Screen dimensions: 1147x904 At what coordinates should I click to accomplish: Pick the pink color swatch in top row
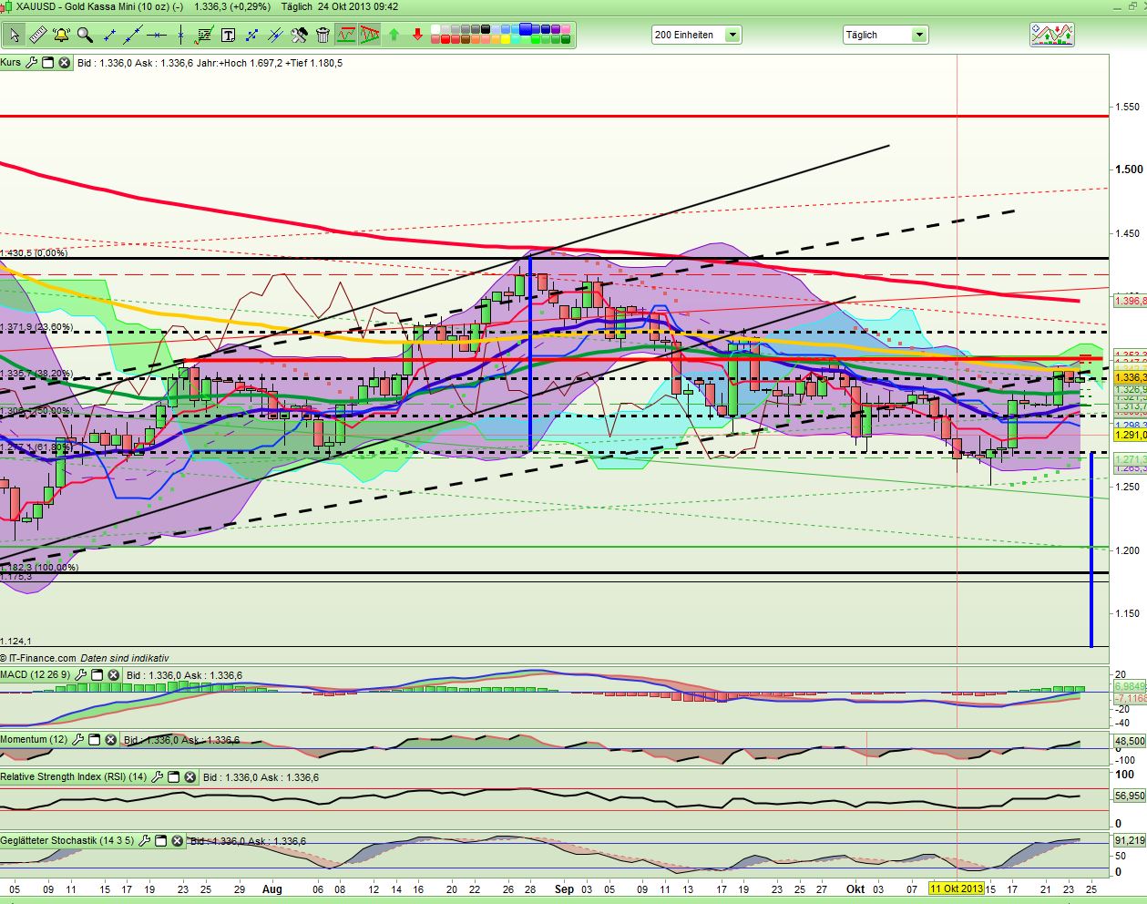[565, 30]
